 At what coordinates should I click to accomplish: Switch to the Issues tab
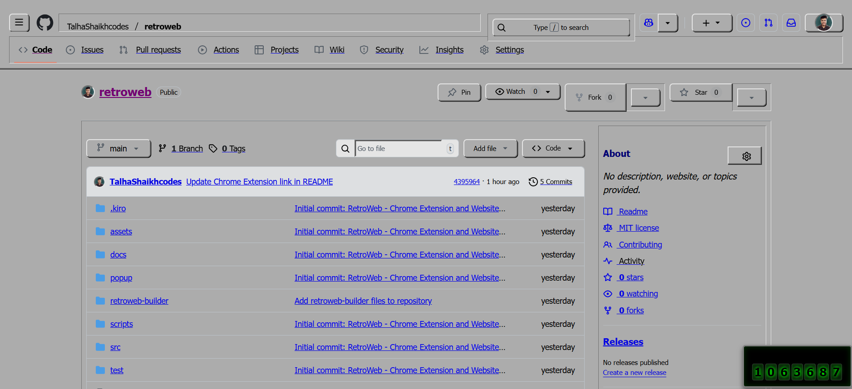(85, 50)
